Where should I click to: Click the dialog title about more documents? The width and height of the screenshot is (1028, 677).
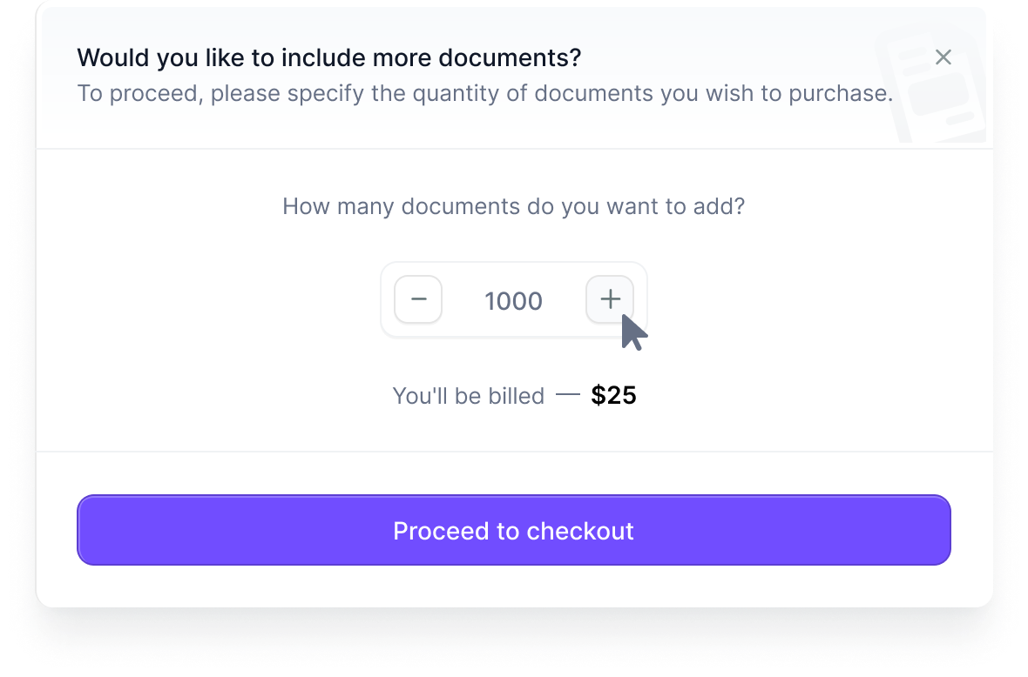329,57
